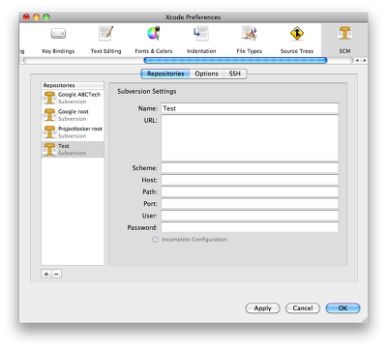
Task: Click the toolbar scroll right arrow
Action: click(365, 60)
